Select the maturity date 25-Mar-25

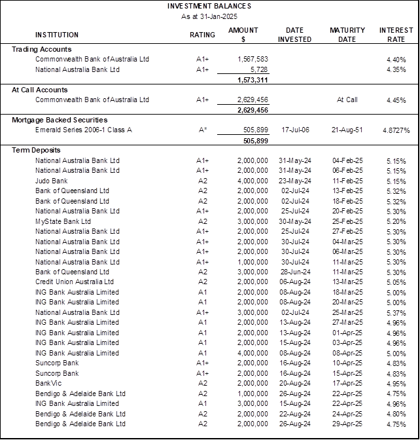347,312
